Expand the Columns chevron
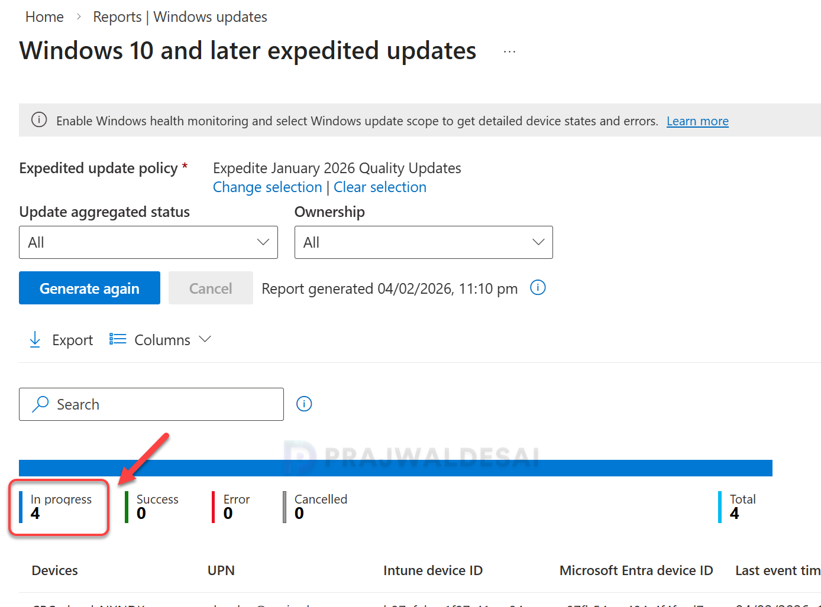 [x=205, y=339]
